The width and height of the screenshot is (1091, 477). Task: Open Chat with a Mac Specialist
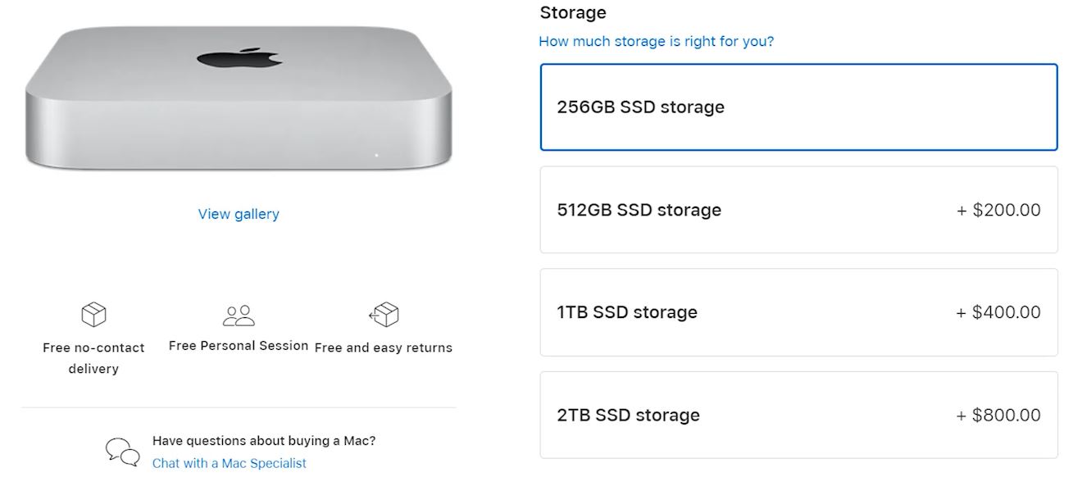(x=229, y=463)
